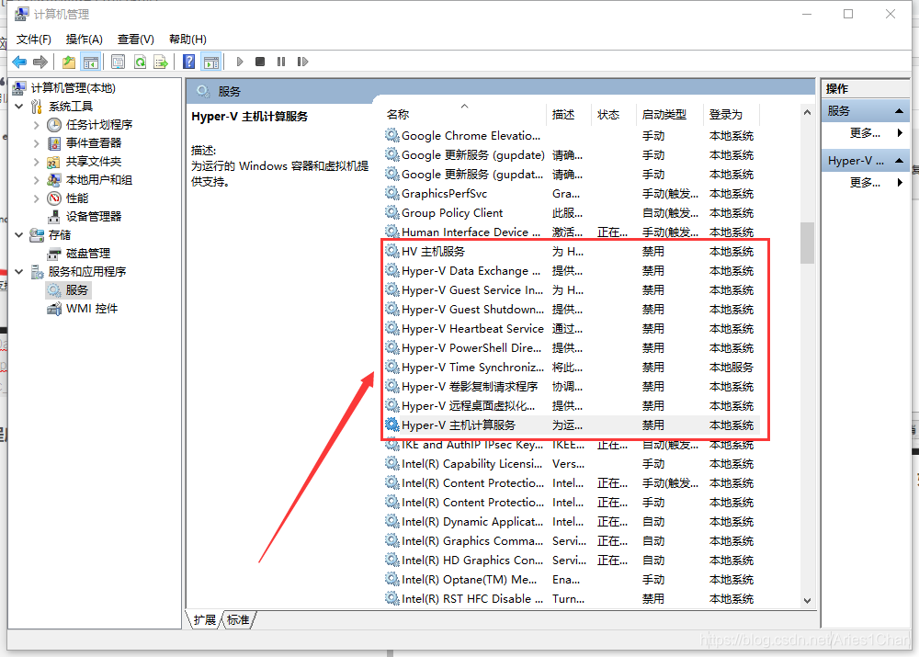Select the Group Policy Client service row
919x657 pixels.
(x=572, y=213)
